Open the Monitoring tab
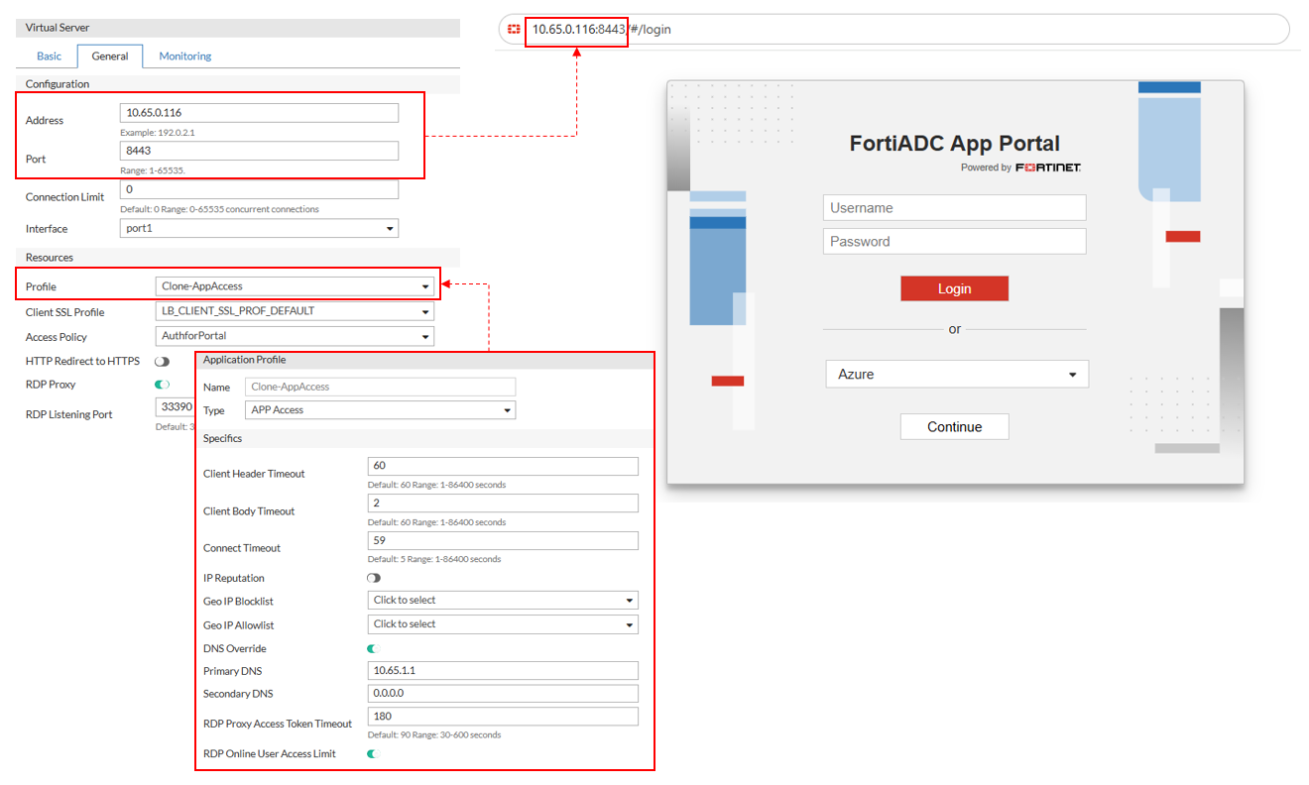1309x785 pixels. point(185,56)
